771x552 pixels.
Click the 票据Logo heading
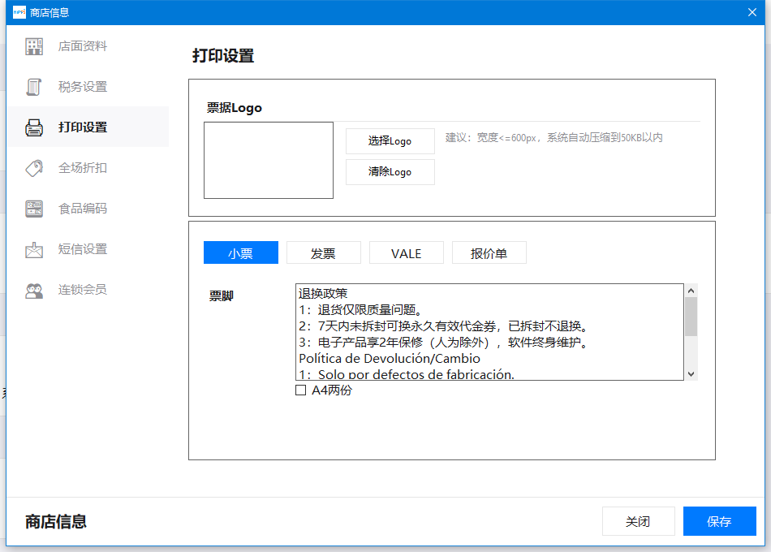234,108
